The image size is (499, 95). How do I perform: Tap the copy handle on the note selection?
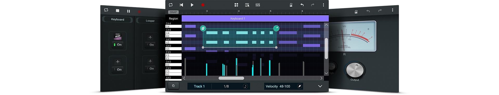[x=203, y=28]
